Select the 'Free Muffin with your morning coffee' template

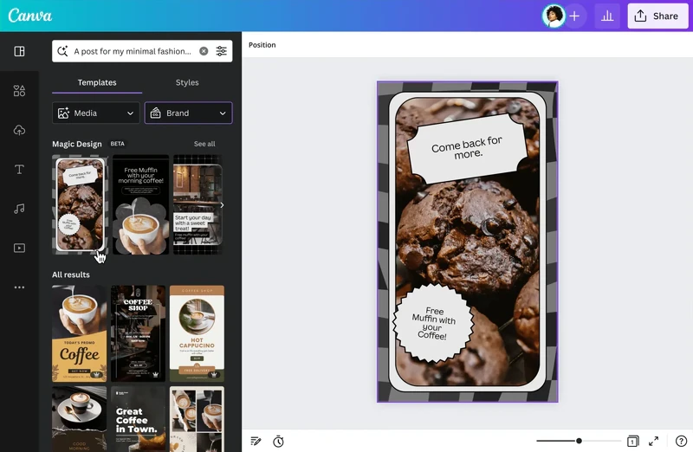(x=140, y=204)
